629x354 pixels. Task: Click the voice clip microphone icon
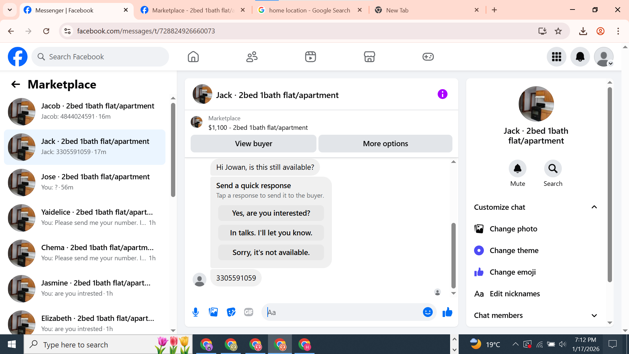[x=196, y=312]
